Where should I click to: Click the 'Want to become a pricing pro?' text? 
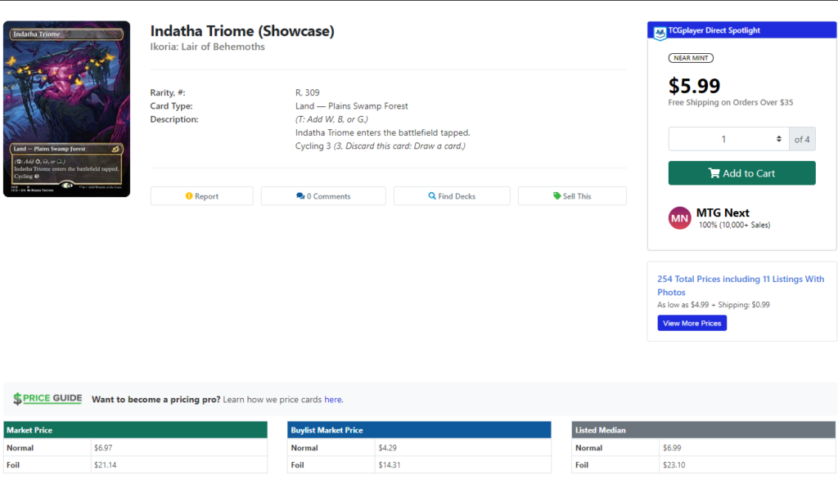156,400
